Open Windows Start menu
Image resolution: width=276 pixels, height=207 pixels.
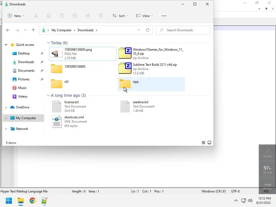tap(9, 201)
